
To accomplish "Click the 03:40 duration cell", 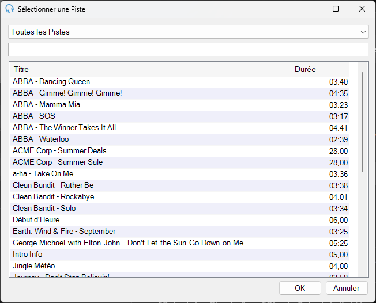I will 339,82.
